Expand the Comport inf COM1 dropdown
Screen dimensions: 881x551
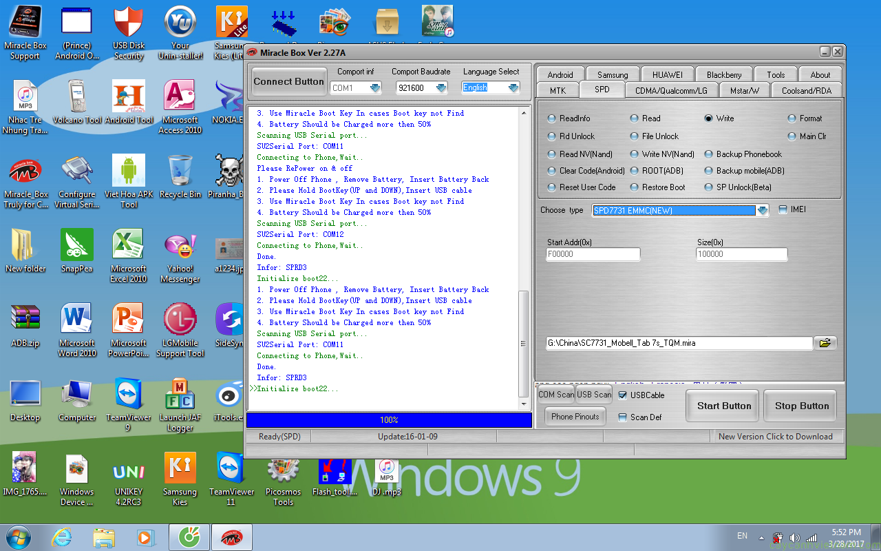374,88
